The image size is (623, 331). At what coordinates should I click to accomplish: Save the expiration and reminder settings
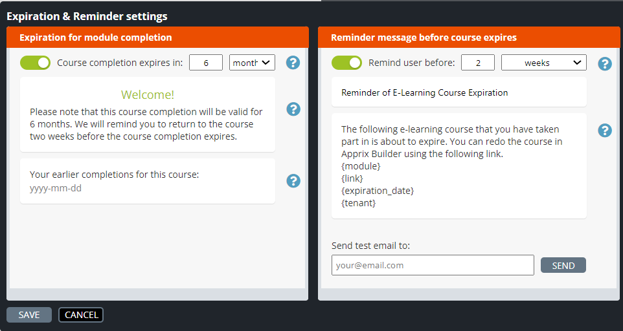[29, 315]
